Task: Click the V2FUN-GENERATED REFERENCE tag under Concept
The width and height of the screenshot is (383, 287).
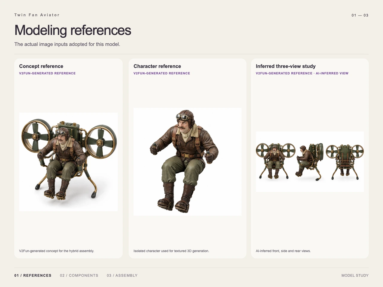Action: tap(47, 73)
